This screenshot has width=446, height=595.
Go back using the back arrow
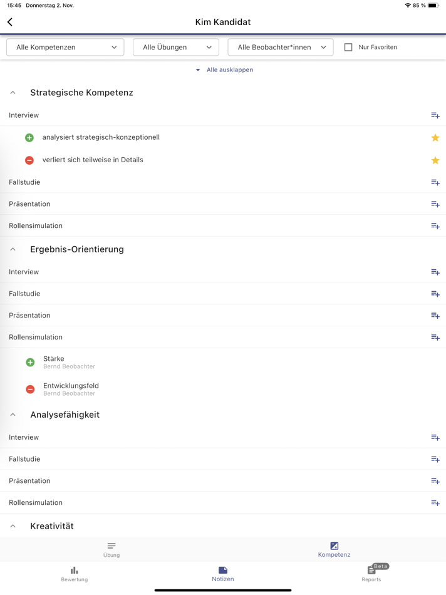pyautogui.click(x=9, y=21)
